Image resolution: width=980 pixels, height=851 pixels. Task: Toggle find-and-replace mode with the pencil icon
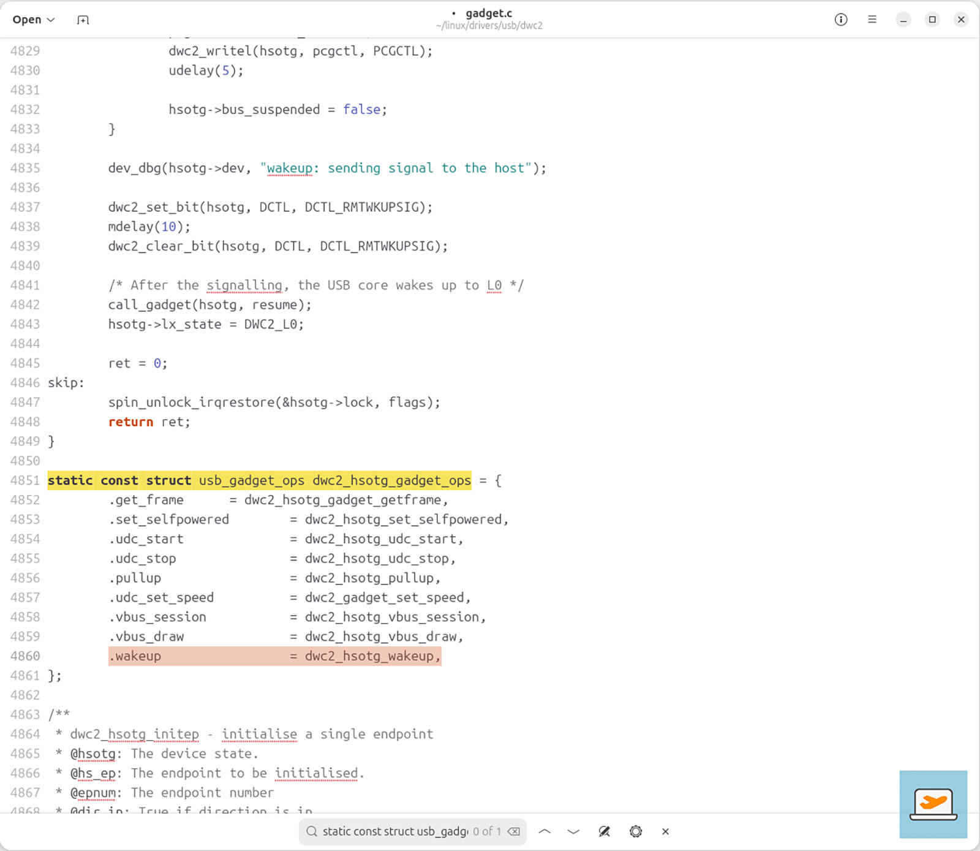605,831
